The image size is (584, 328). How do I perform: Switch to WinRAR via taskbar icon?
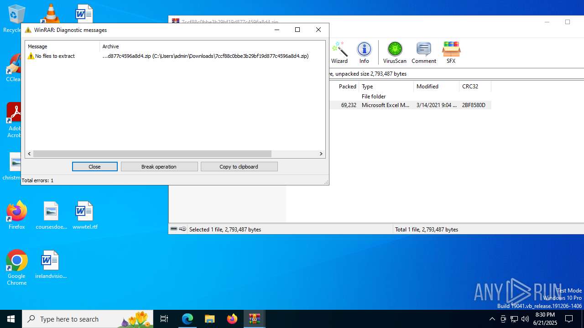coord(254,319)
